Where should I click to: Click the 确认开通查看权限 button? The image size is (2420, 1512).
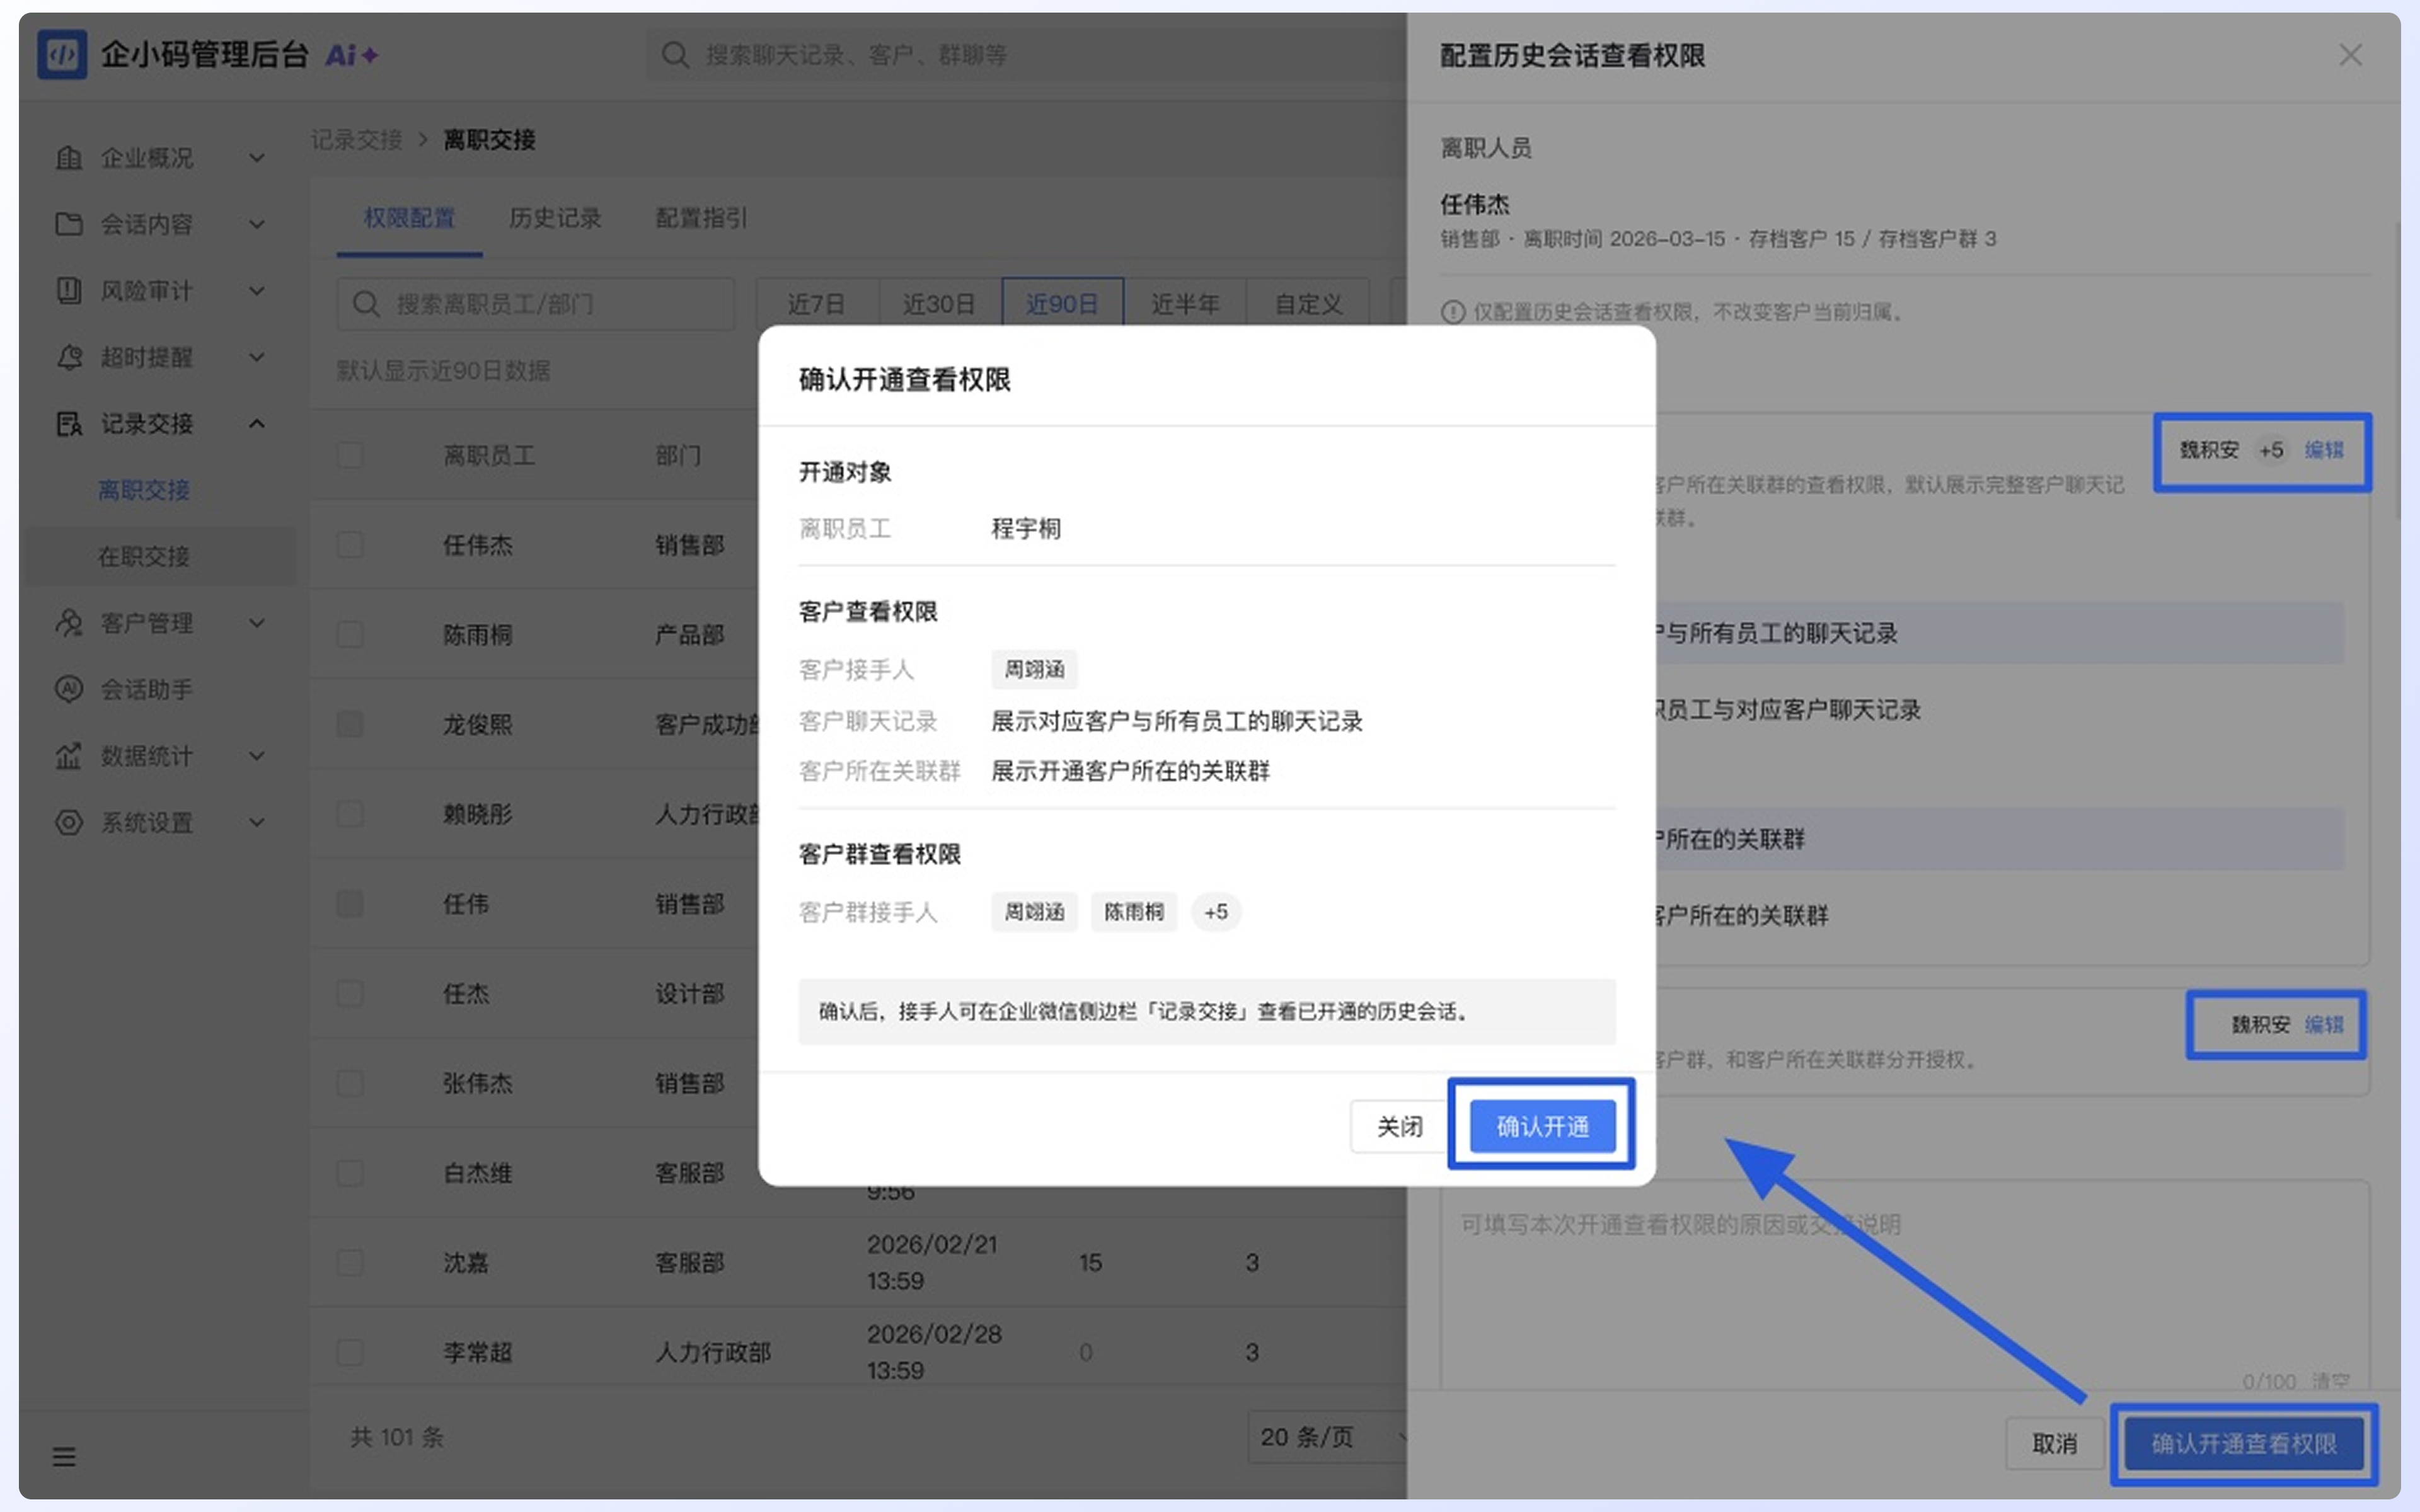point(2244,1443)
